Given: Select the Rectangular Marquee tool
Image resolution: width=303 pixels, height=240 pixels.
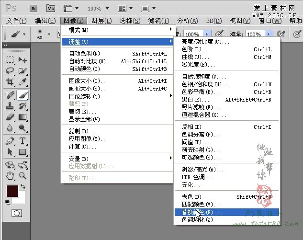Looking at the screenshot, I should click(10, 59).
